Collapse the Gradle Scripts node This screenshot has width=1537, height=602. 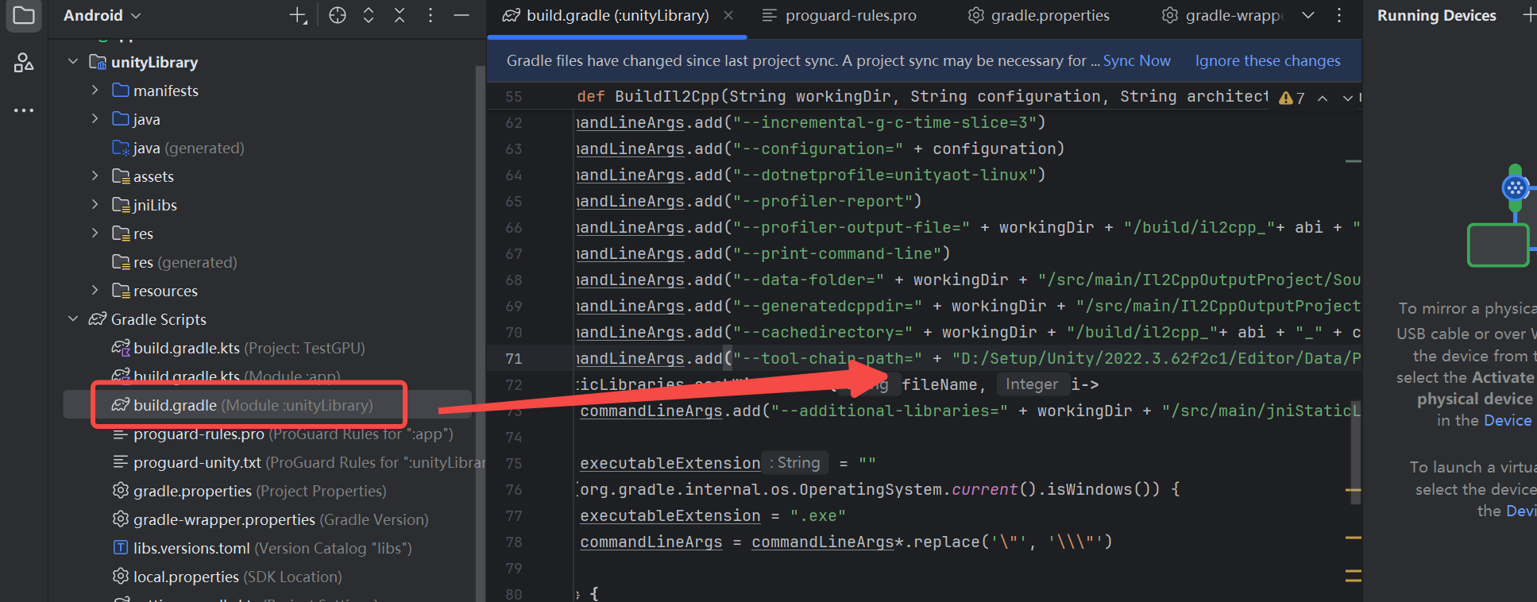coord(73,318)
